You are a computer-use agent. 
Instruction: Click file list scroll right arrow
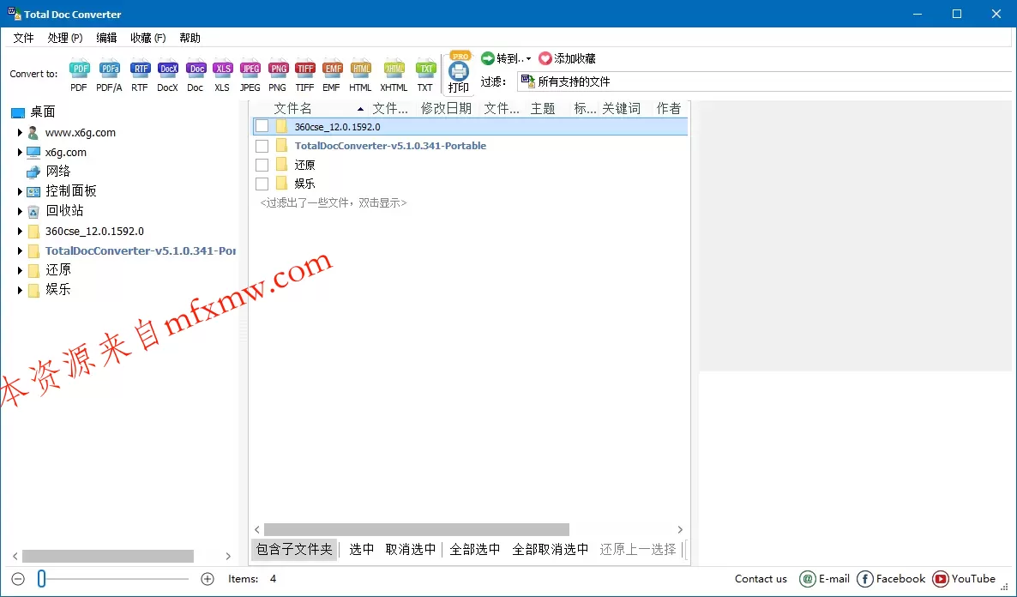pos(680,529)
